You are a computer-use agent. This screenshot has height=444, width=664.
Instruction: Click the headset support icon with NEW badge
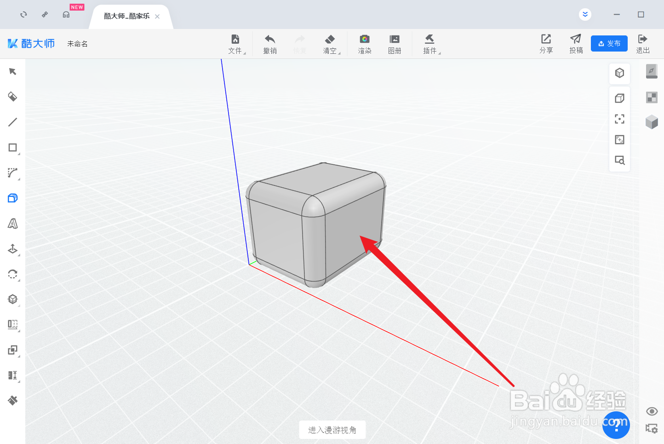coord(66,15)
